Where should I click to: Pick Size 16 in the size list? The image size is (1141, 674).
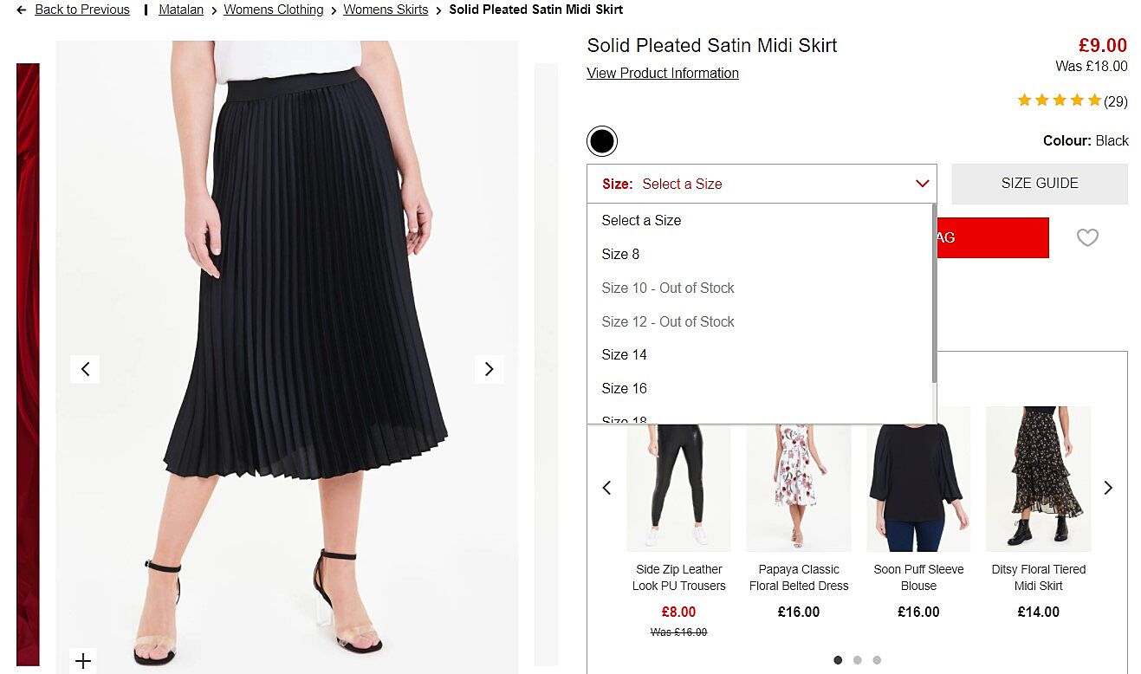624,388
